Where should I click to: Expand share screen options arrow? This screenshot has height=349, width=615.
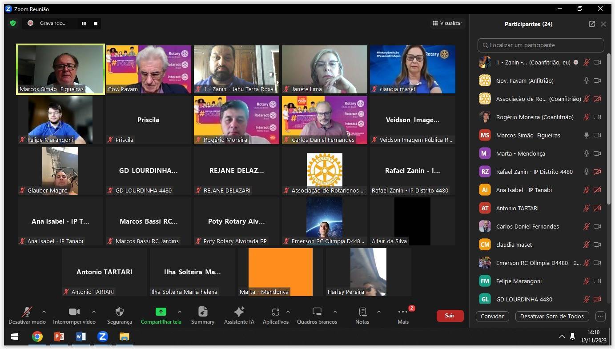[179, 312]
